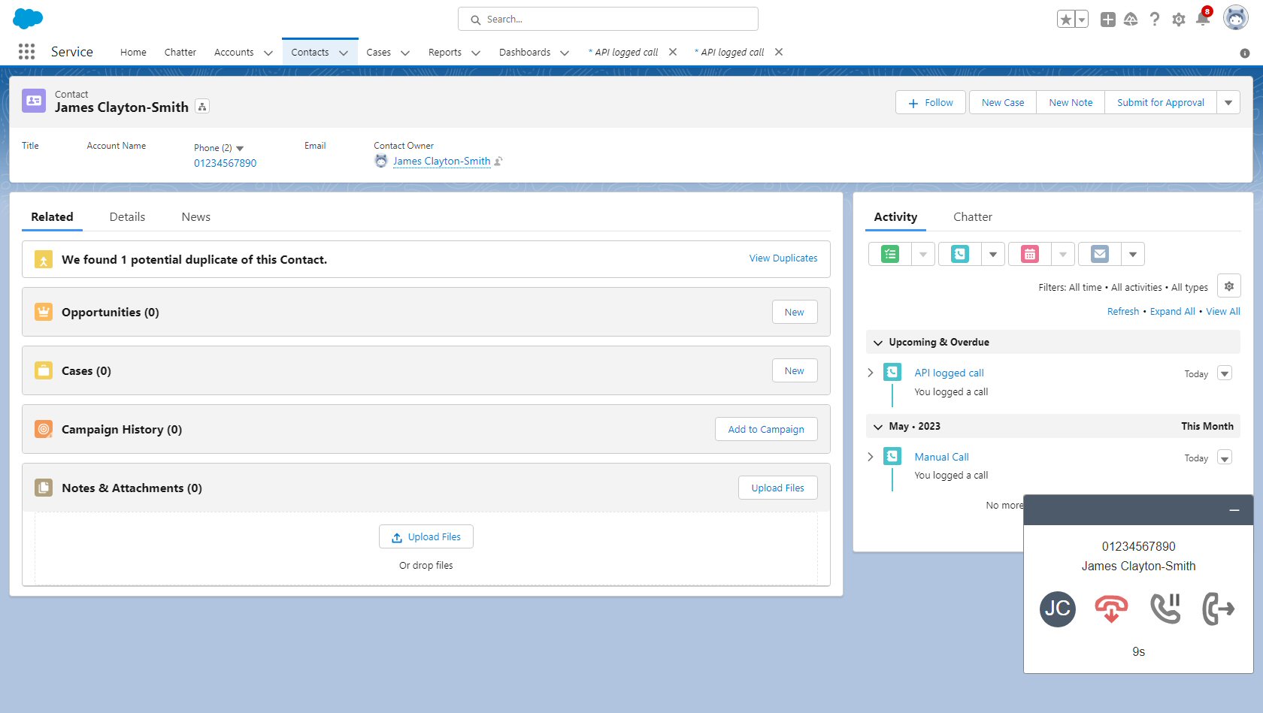The width and height of the screenshot is (1263, 713).
Task: Open Global Actions plus icon
Action: tap(1107, 20)
